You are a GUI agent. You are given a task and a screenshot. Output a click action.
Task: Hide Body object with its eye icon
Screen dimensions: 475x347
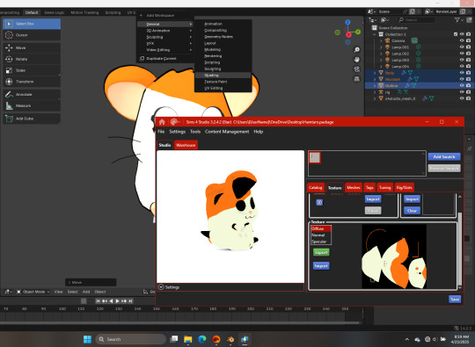coord(462,73)
